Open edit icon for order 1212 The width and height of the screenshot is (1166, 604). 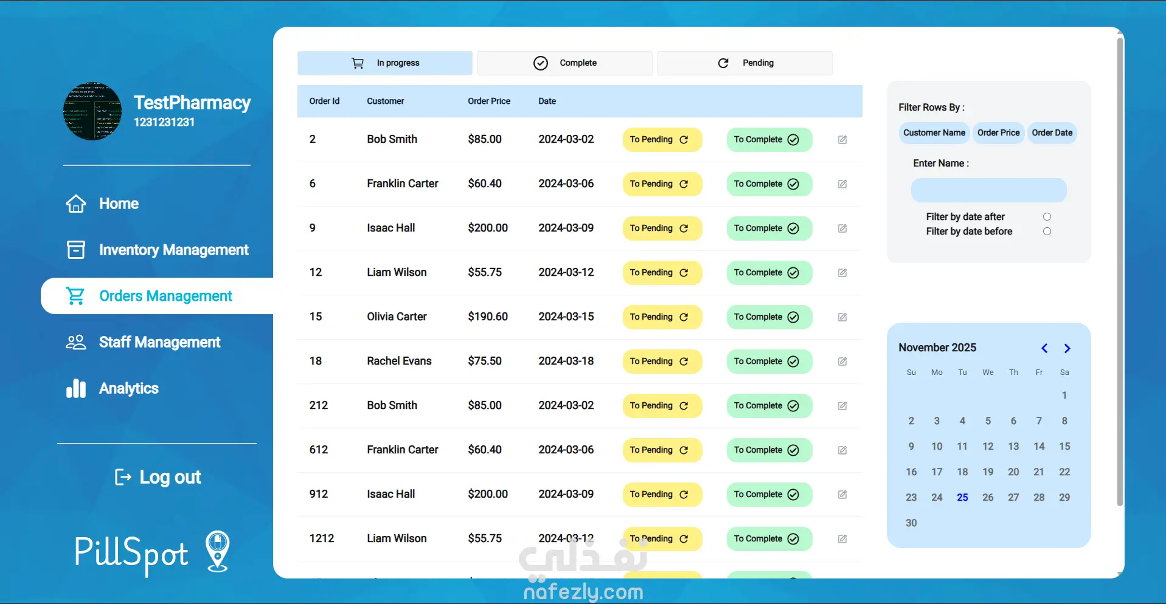[x=842, y=539]
